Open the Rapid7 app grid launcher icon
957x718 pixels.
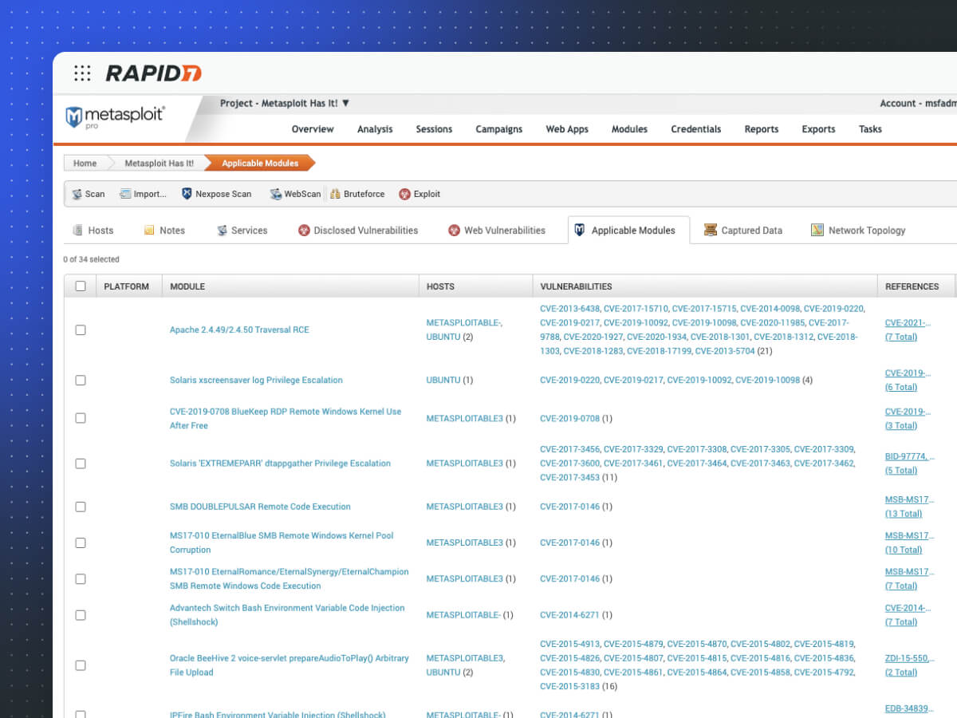click(82, 73)
